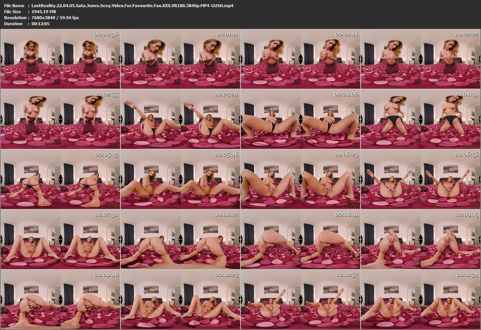Click the 'File Size' label
The height and width of the screenshot is (330, 481).
coord(13,12)
